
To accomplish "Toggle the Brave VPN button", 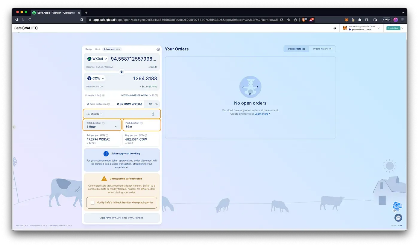I will (x=386, y=20).
